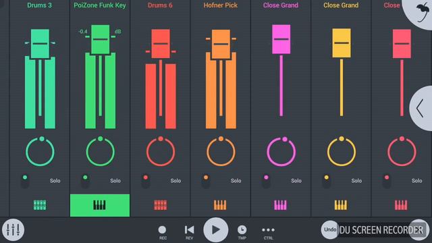Solo the Drums 6 channel
This screenshot has width=432, height=243.
[x=175, y=181]
